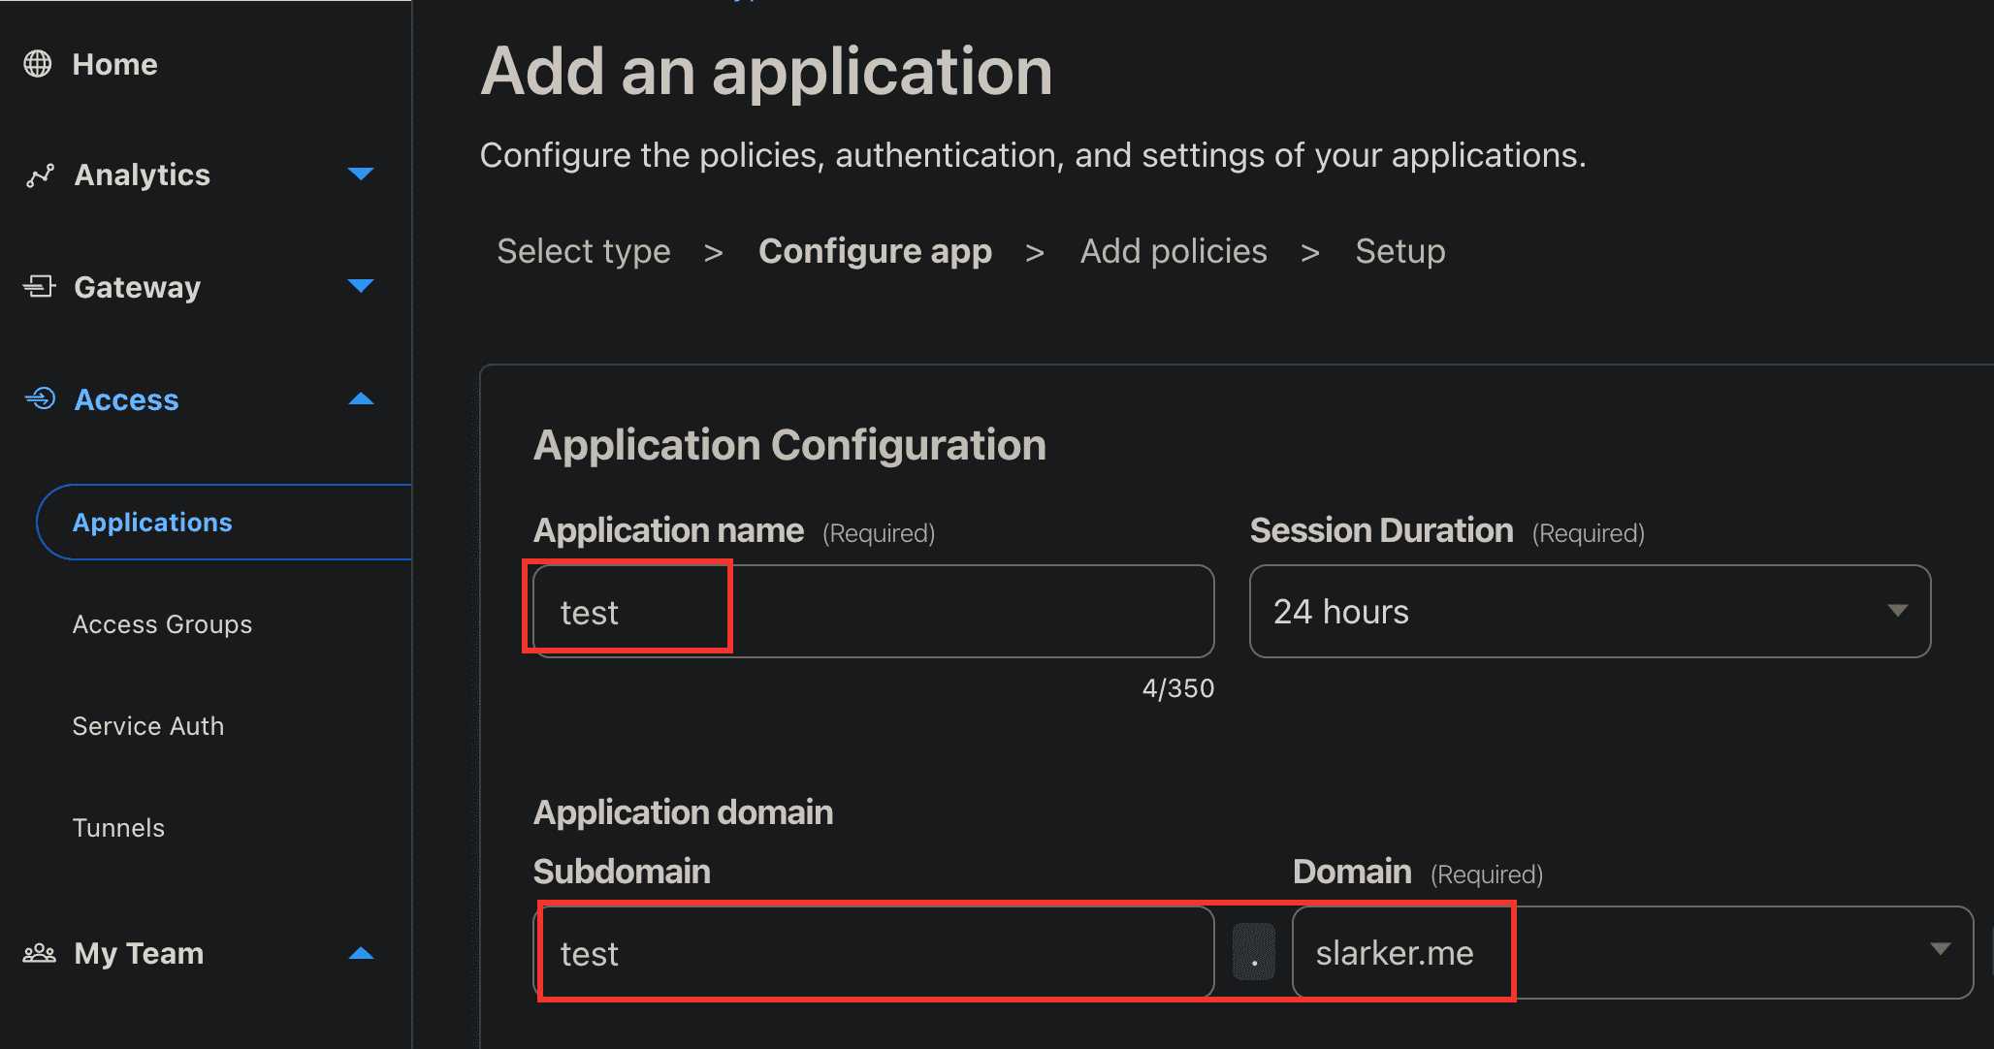Expand the Analytics menu chevron
The image size is (1994, 1049).
point(361,175)
